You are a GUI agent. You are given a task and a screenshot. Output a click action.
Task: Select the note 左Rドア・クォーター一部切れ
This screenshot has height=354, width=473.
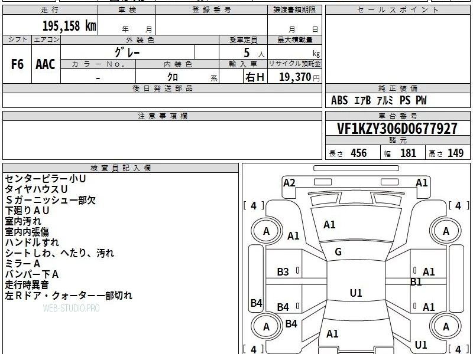pyautogui.click(x=69, y=296)
